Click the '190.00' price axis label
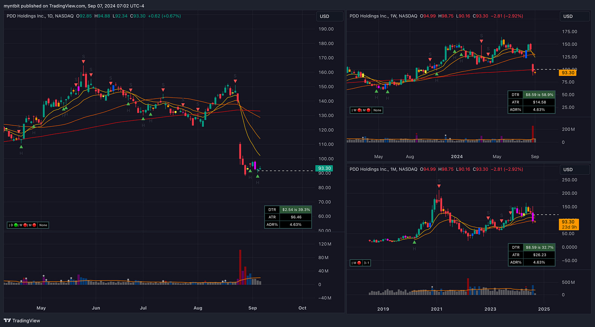 pyautogui.click(x=326, y=29)
